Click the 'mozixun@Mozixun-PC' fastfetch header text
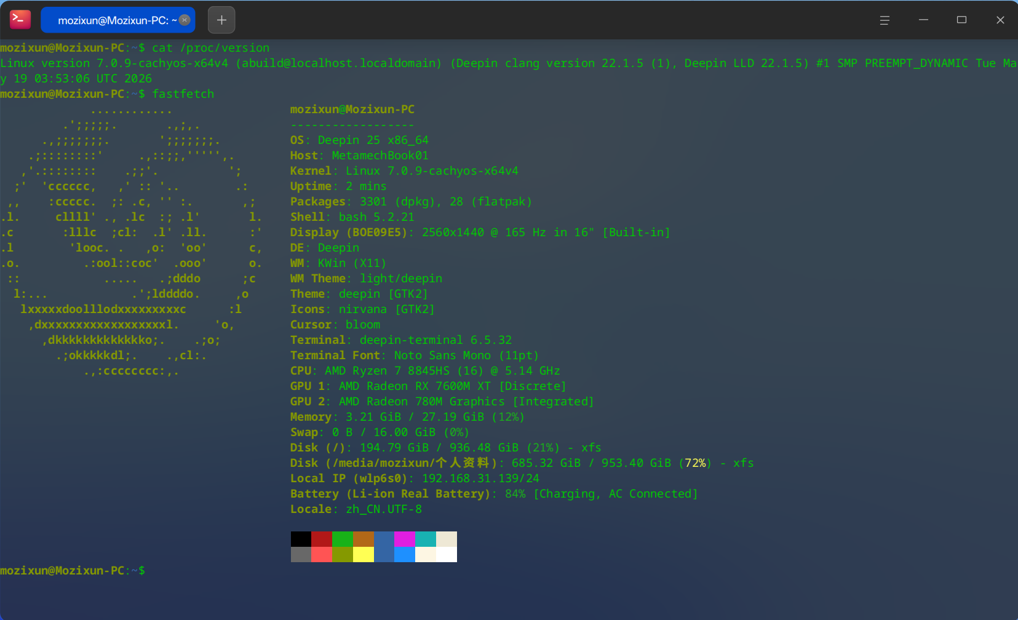1018x620 pixels. [352, 109]
